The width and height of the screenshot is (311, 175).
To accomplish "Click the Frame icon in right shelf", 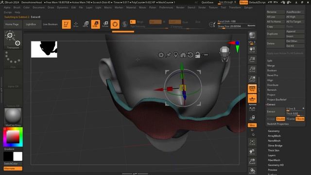I will (252, 142).
